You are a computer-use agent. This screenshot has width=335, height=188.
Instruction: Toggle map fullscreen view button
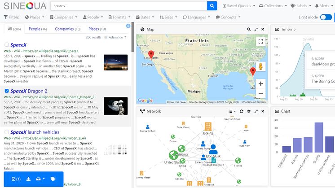pyautogui.click(x=260, y=41)
